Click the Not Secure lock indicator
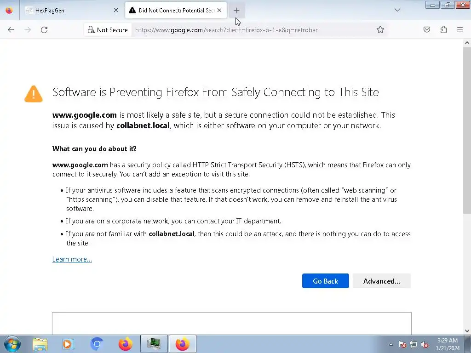471x353 pixels. click(108, 30)
